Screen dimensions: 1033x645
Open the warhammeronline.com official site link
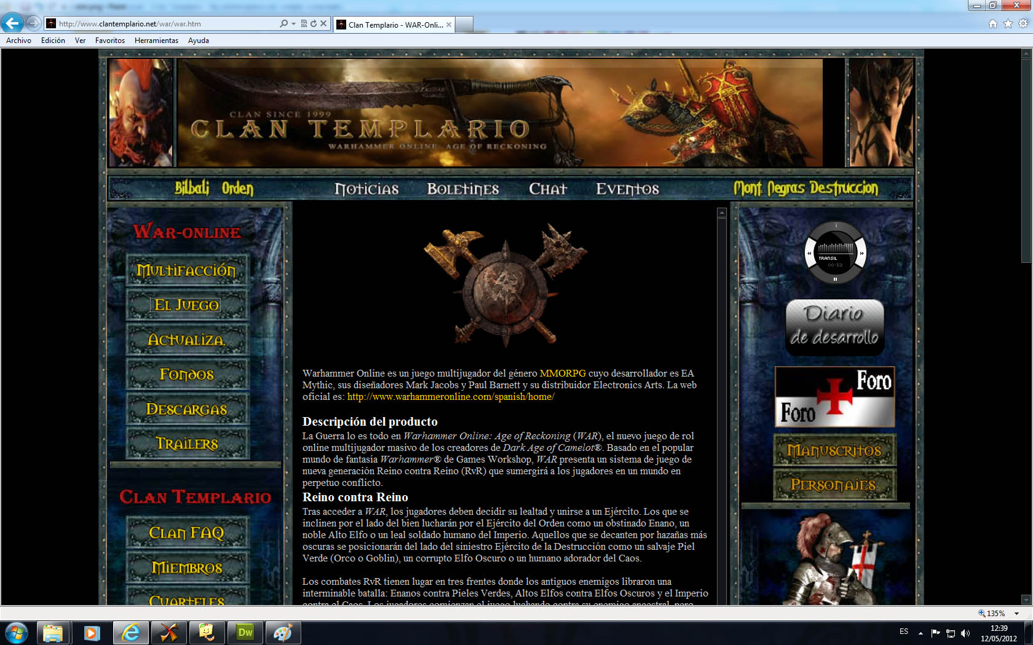pyautogui.click(x=450, y=397)
